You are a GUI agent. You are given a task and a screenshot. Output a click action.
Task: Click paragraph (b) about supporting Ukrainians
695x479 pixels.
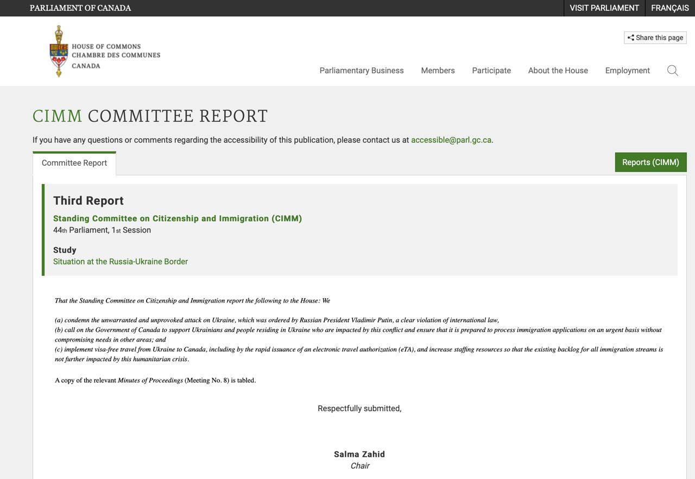pyautogui.click(x=358, y=335)
